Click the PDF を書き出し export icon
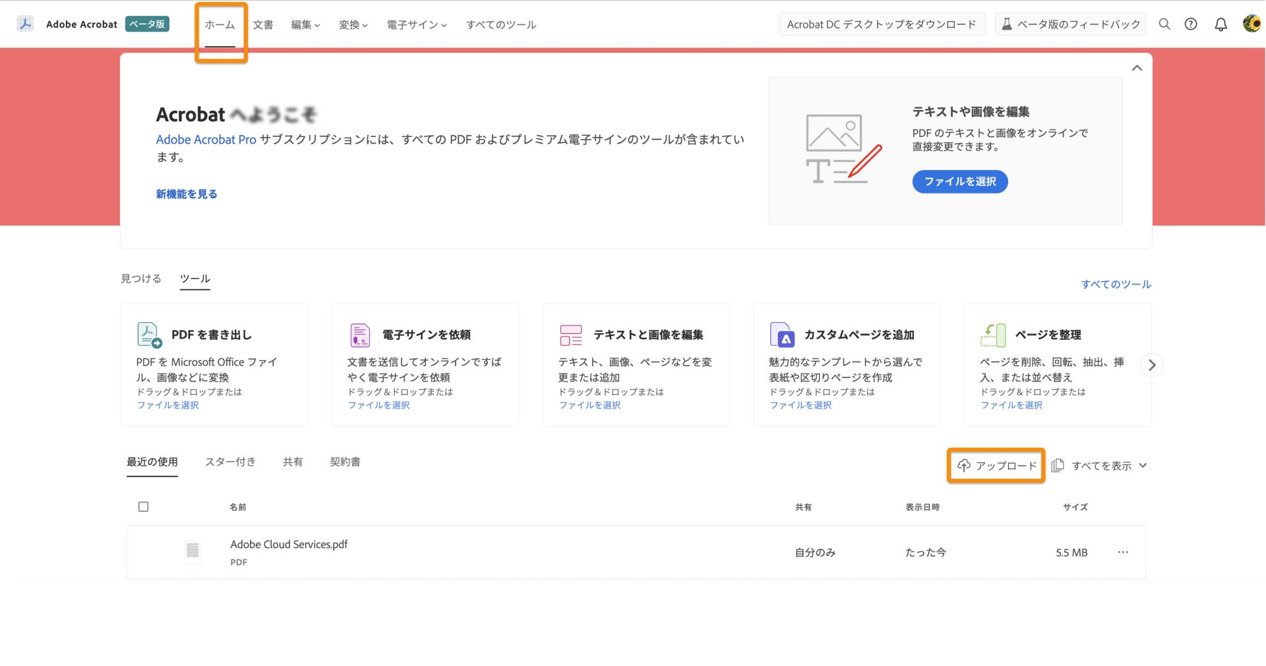 click(149, 335)
